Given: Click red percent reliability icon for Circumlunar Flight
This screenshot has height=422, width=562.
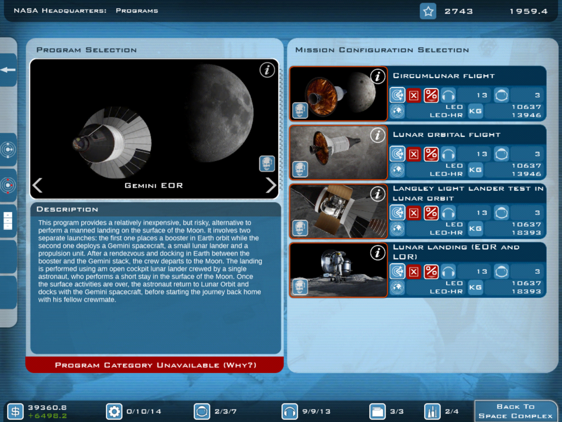Looking at the screenshot, I should click(x=431, y=95).
